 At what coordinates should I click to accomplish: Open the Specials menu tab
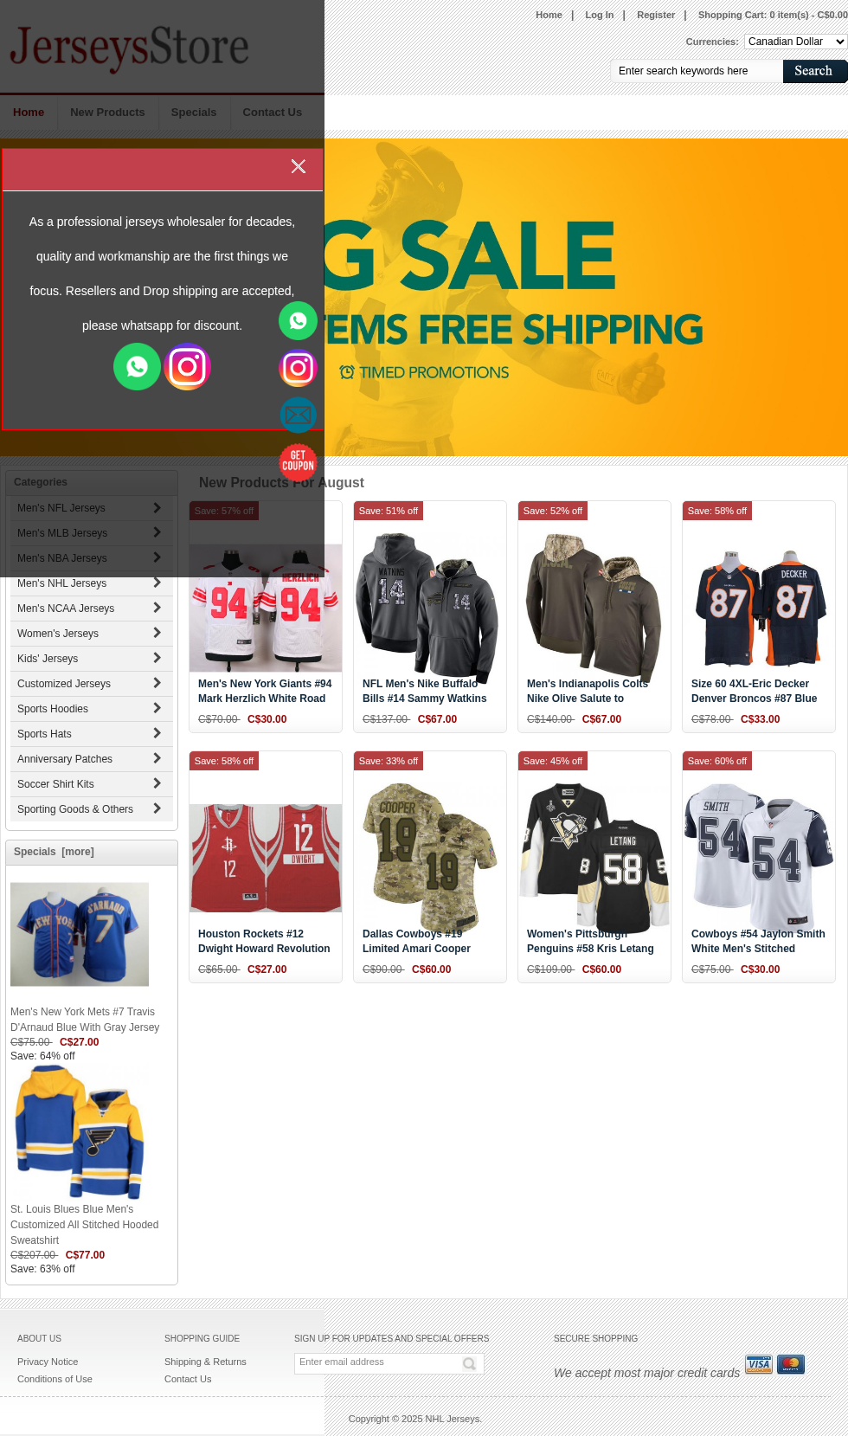point(194,113)
